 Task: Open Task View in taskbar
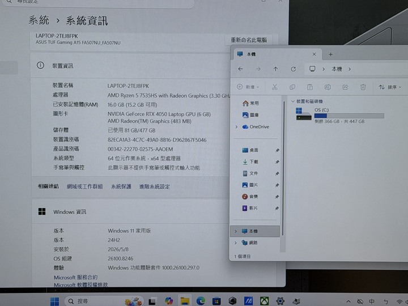tap(152, 301)
